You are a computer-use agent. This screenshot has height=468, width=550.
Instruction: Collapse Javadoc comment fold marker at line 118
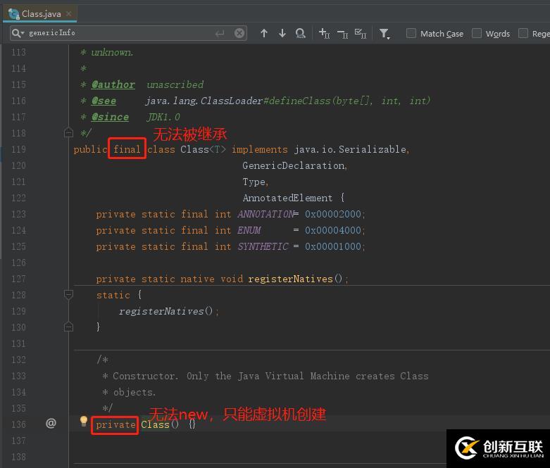tap(68, 133)
